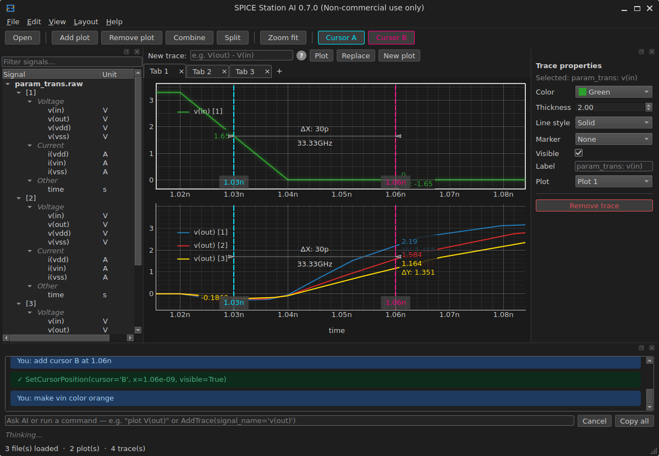
Task: Close the AI chat panel
Action: pos(652,348)
